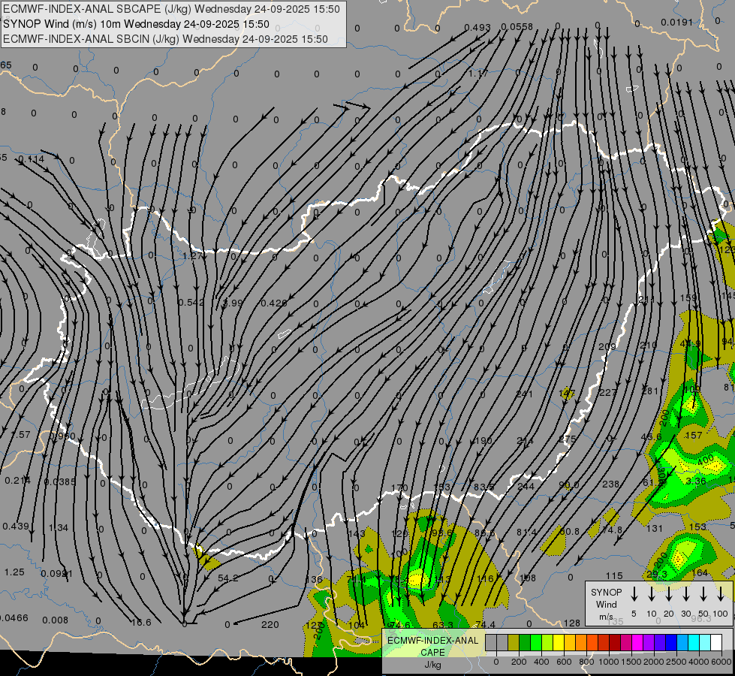Click the map value 63.3
735x676 pixels.
(x=443, y=624)
